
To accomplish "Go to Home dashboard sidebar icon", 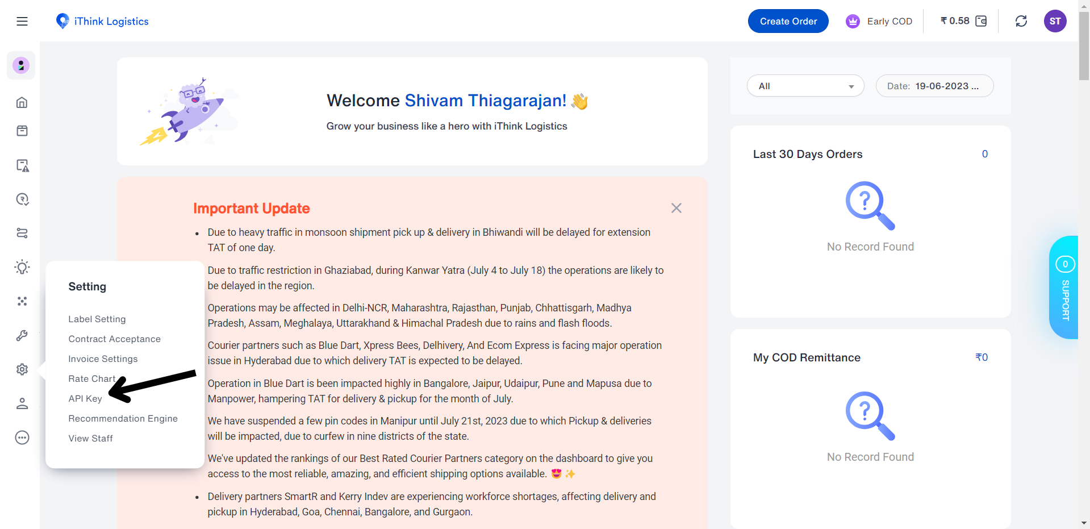I will pyautogui.click(x=22, y=102).
